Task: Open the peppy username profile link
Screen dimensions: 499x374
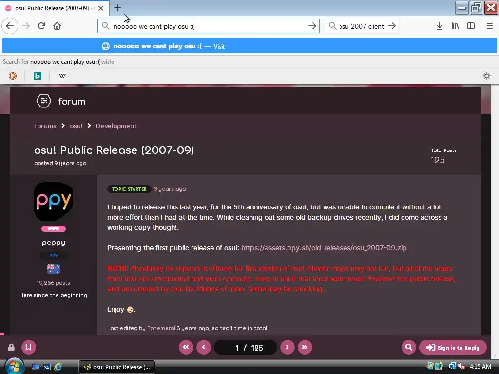Action: click(x=54, y=243)
